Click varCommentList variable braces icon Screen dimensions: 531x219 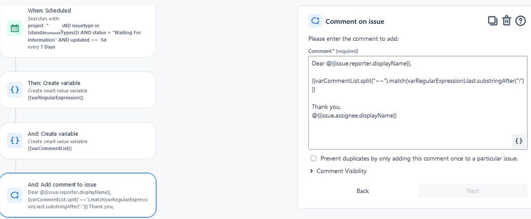coord(14,141)
